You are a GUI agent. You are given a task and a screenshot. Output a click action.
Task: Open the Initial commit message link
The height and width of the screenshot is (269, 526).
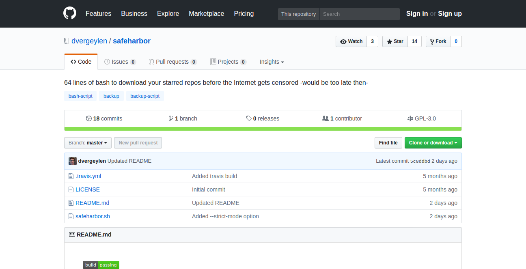coord(209,189)
